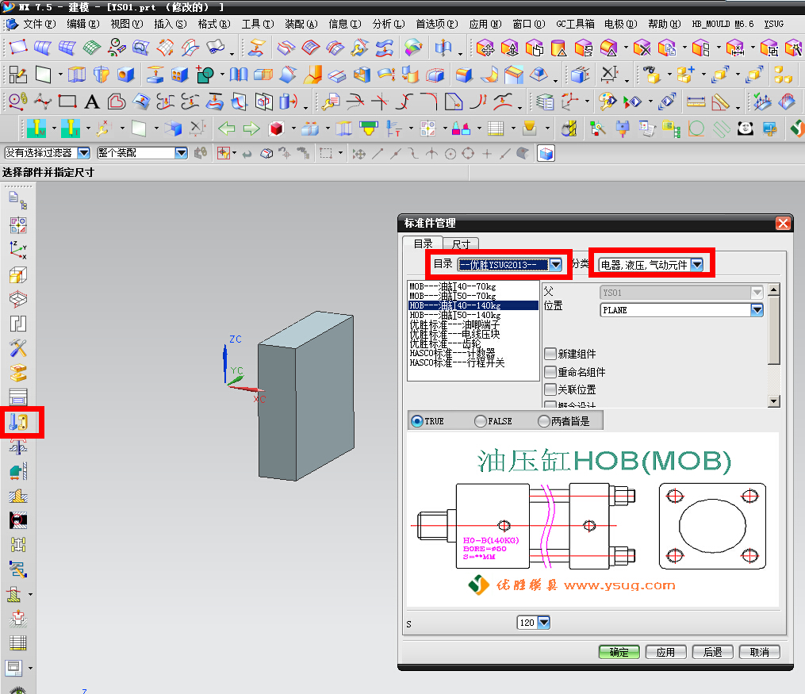The height and width of the screenshot is (694, 805).
Task: Click the green circle toolbar icon
Action: coord(696,128)
